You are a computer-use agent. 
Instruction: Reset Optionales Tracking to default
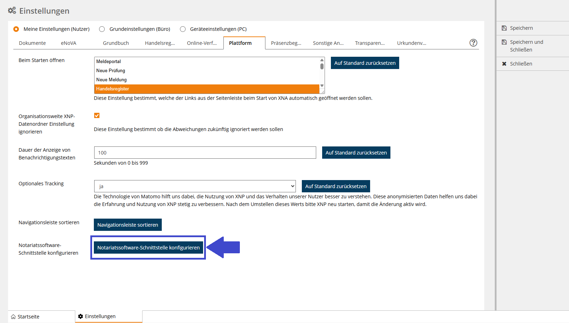[x=336, y=186]
